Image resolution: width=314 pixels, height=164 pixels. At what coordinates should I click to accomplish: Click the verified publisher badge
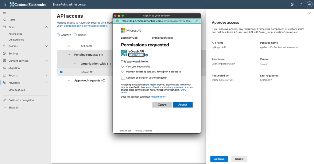tap(147, 55)
